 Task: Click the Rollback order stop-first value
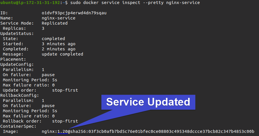(x=65, y=121)
